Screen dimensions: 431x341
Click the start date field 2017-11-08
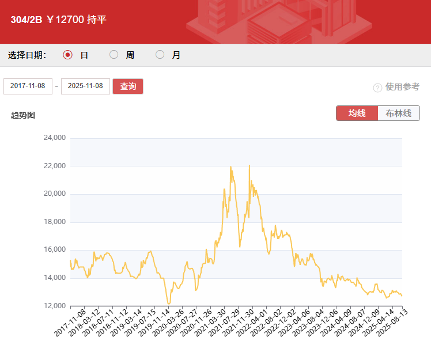point(28,86)
